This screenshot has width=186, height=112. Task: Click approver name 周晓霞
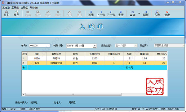[72, 102]
